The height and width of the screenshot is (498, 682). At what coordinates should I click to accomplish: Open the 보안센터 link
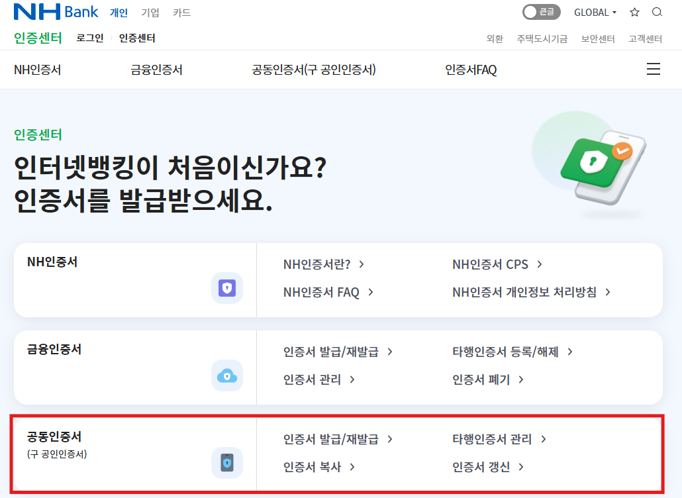click(598, 39)
